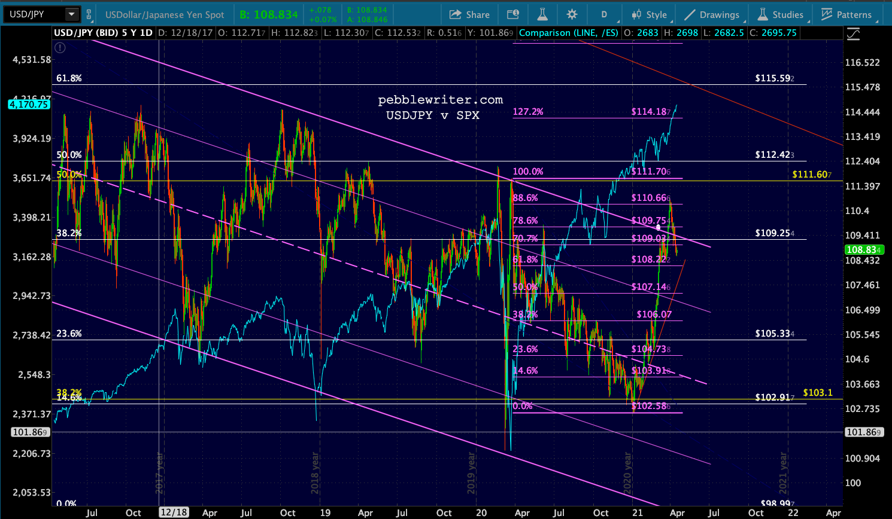Select the $115.592 Fibonacci level label
Image resolution: width=892 pixels, height=519 pixels.
[x=775, y=78]
